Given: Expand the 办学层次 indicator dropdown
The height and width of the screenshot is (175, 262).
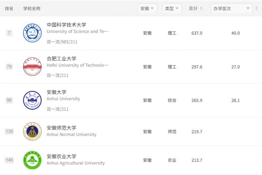Looking at the screenshot, I should (232, 8).
